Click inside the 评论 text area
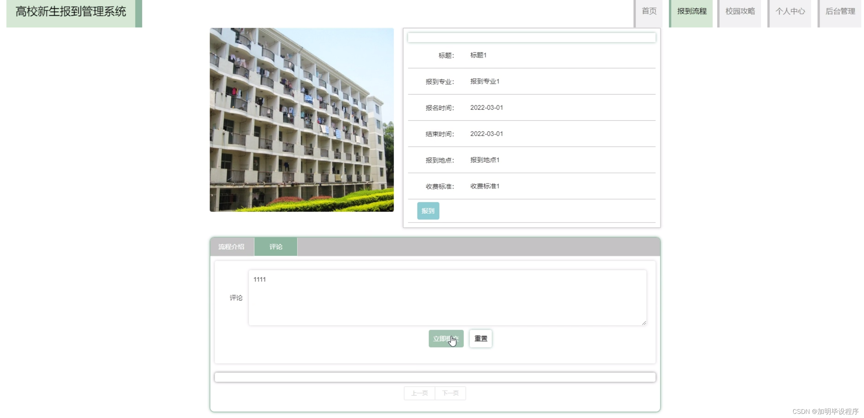Viewport: 864px width, 418px height. click(447, 298)
